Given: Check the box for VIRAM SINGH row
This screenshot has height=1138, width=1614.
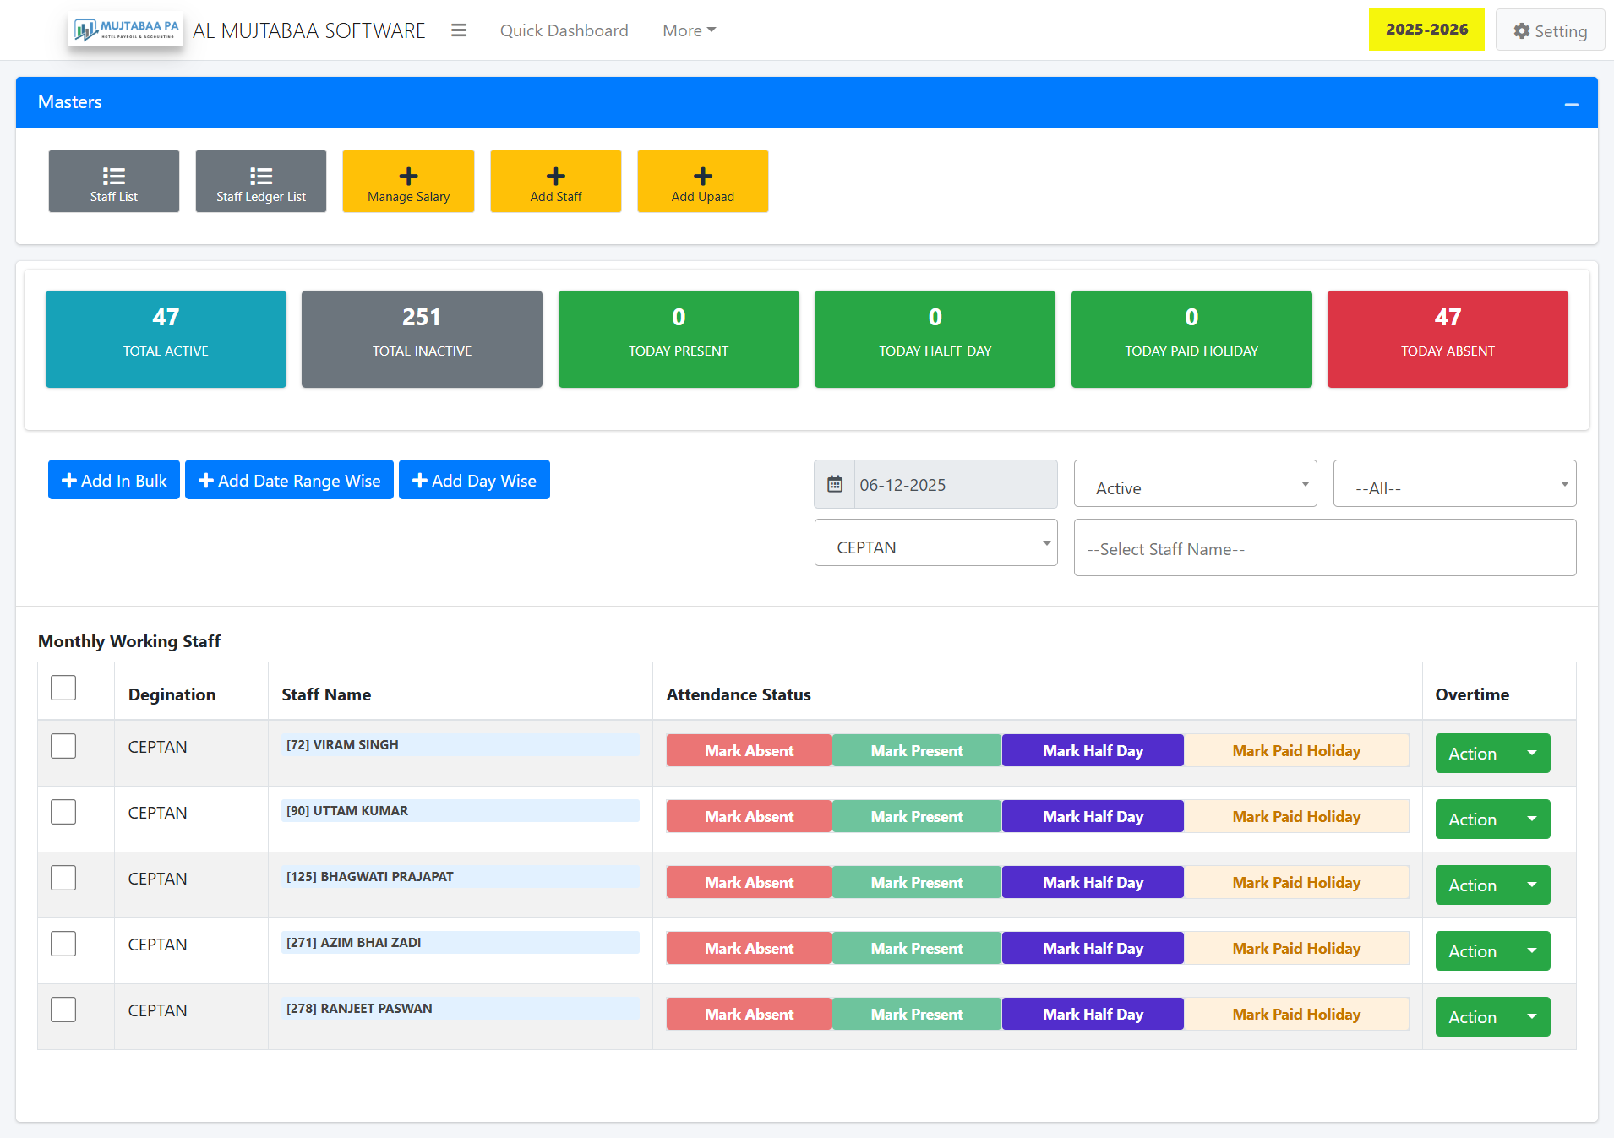Looking at the screenshot, I should pyautogui.click(x=63, y=746).
